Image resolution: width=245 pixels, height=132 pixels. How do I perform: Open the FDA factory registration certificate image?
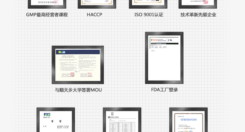coord(164,58)
